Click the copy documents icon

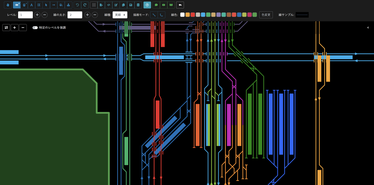pyautogui.click(x=123, y=5)
